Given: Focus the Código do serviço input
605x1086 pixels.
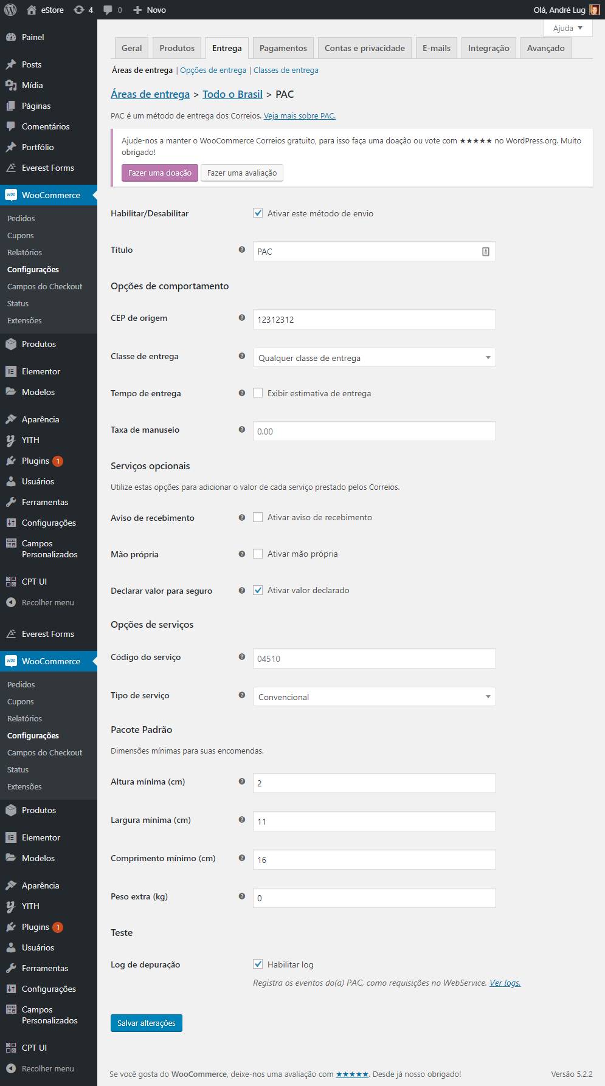Looking at the screenshot, I should (x=374, y=659).
